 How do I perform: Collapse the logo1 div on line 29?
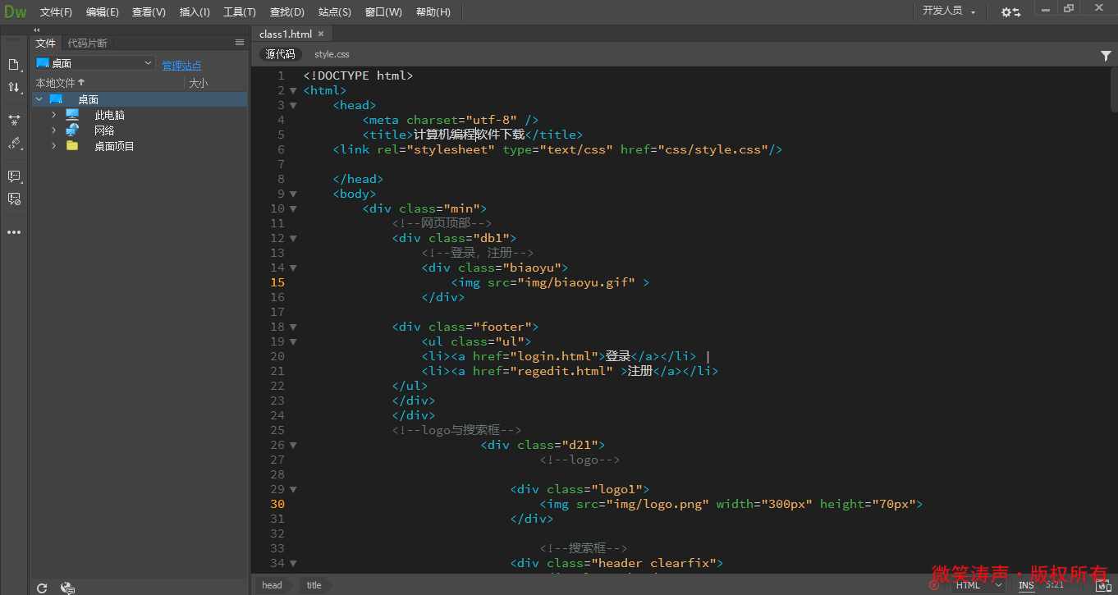[293, 489]
